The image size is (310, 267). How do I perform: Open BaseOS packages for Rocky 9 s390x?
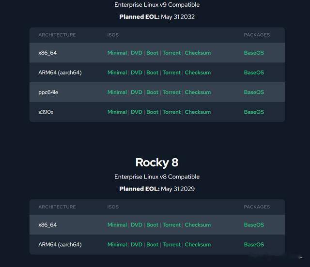tap(254, 112)
